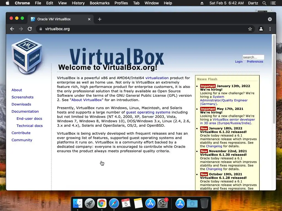The image size is (282, 211).
Task: Click Google Chrome in the Dock
Action: click(x=102, y=204)
